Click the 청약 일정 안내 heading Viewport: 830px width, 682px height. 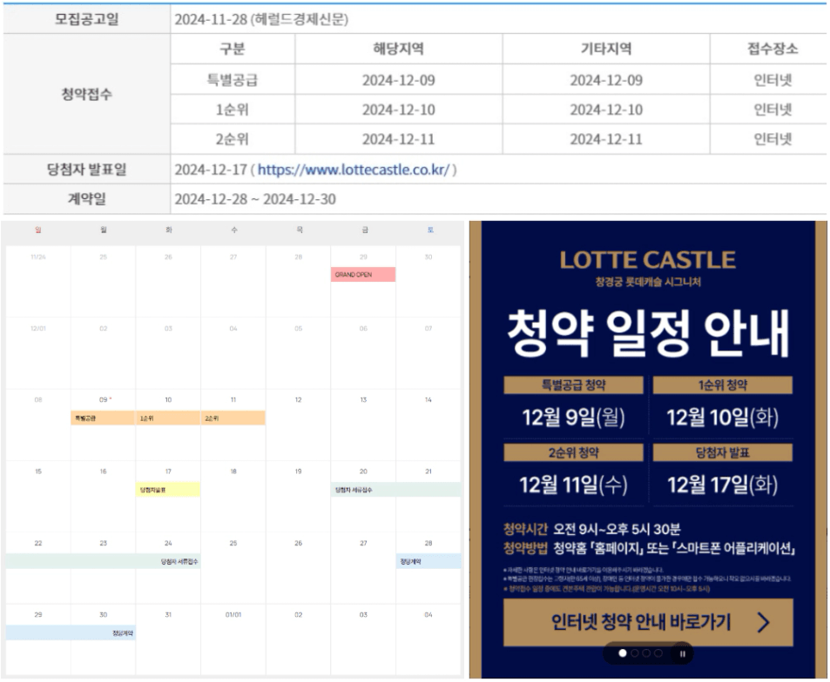pyautogui.click(x=648, y=333)
